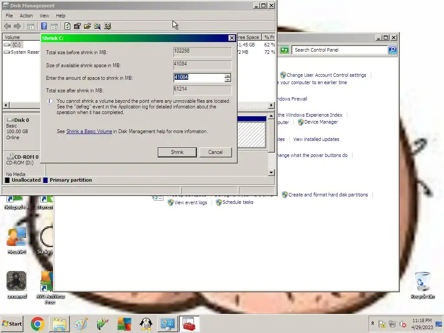Click the Control Panel green refresh button
This screenshot has width=444, height=333.
coord(284,50)
